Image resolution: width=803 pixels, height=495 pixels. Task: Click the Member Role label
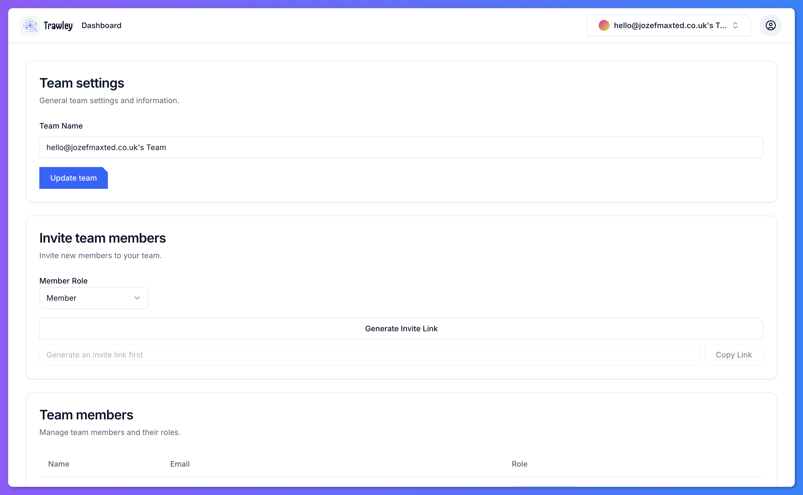click(63, 281)
